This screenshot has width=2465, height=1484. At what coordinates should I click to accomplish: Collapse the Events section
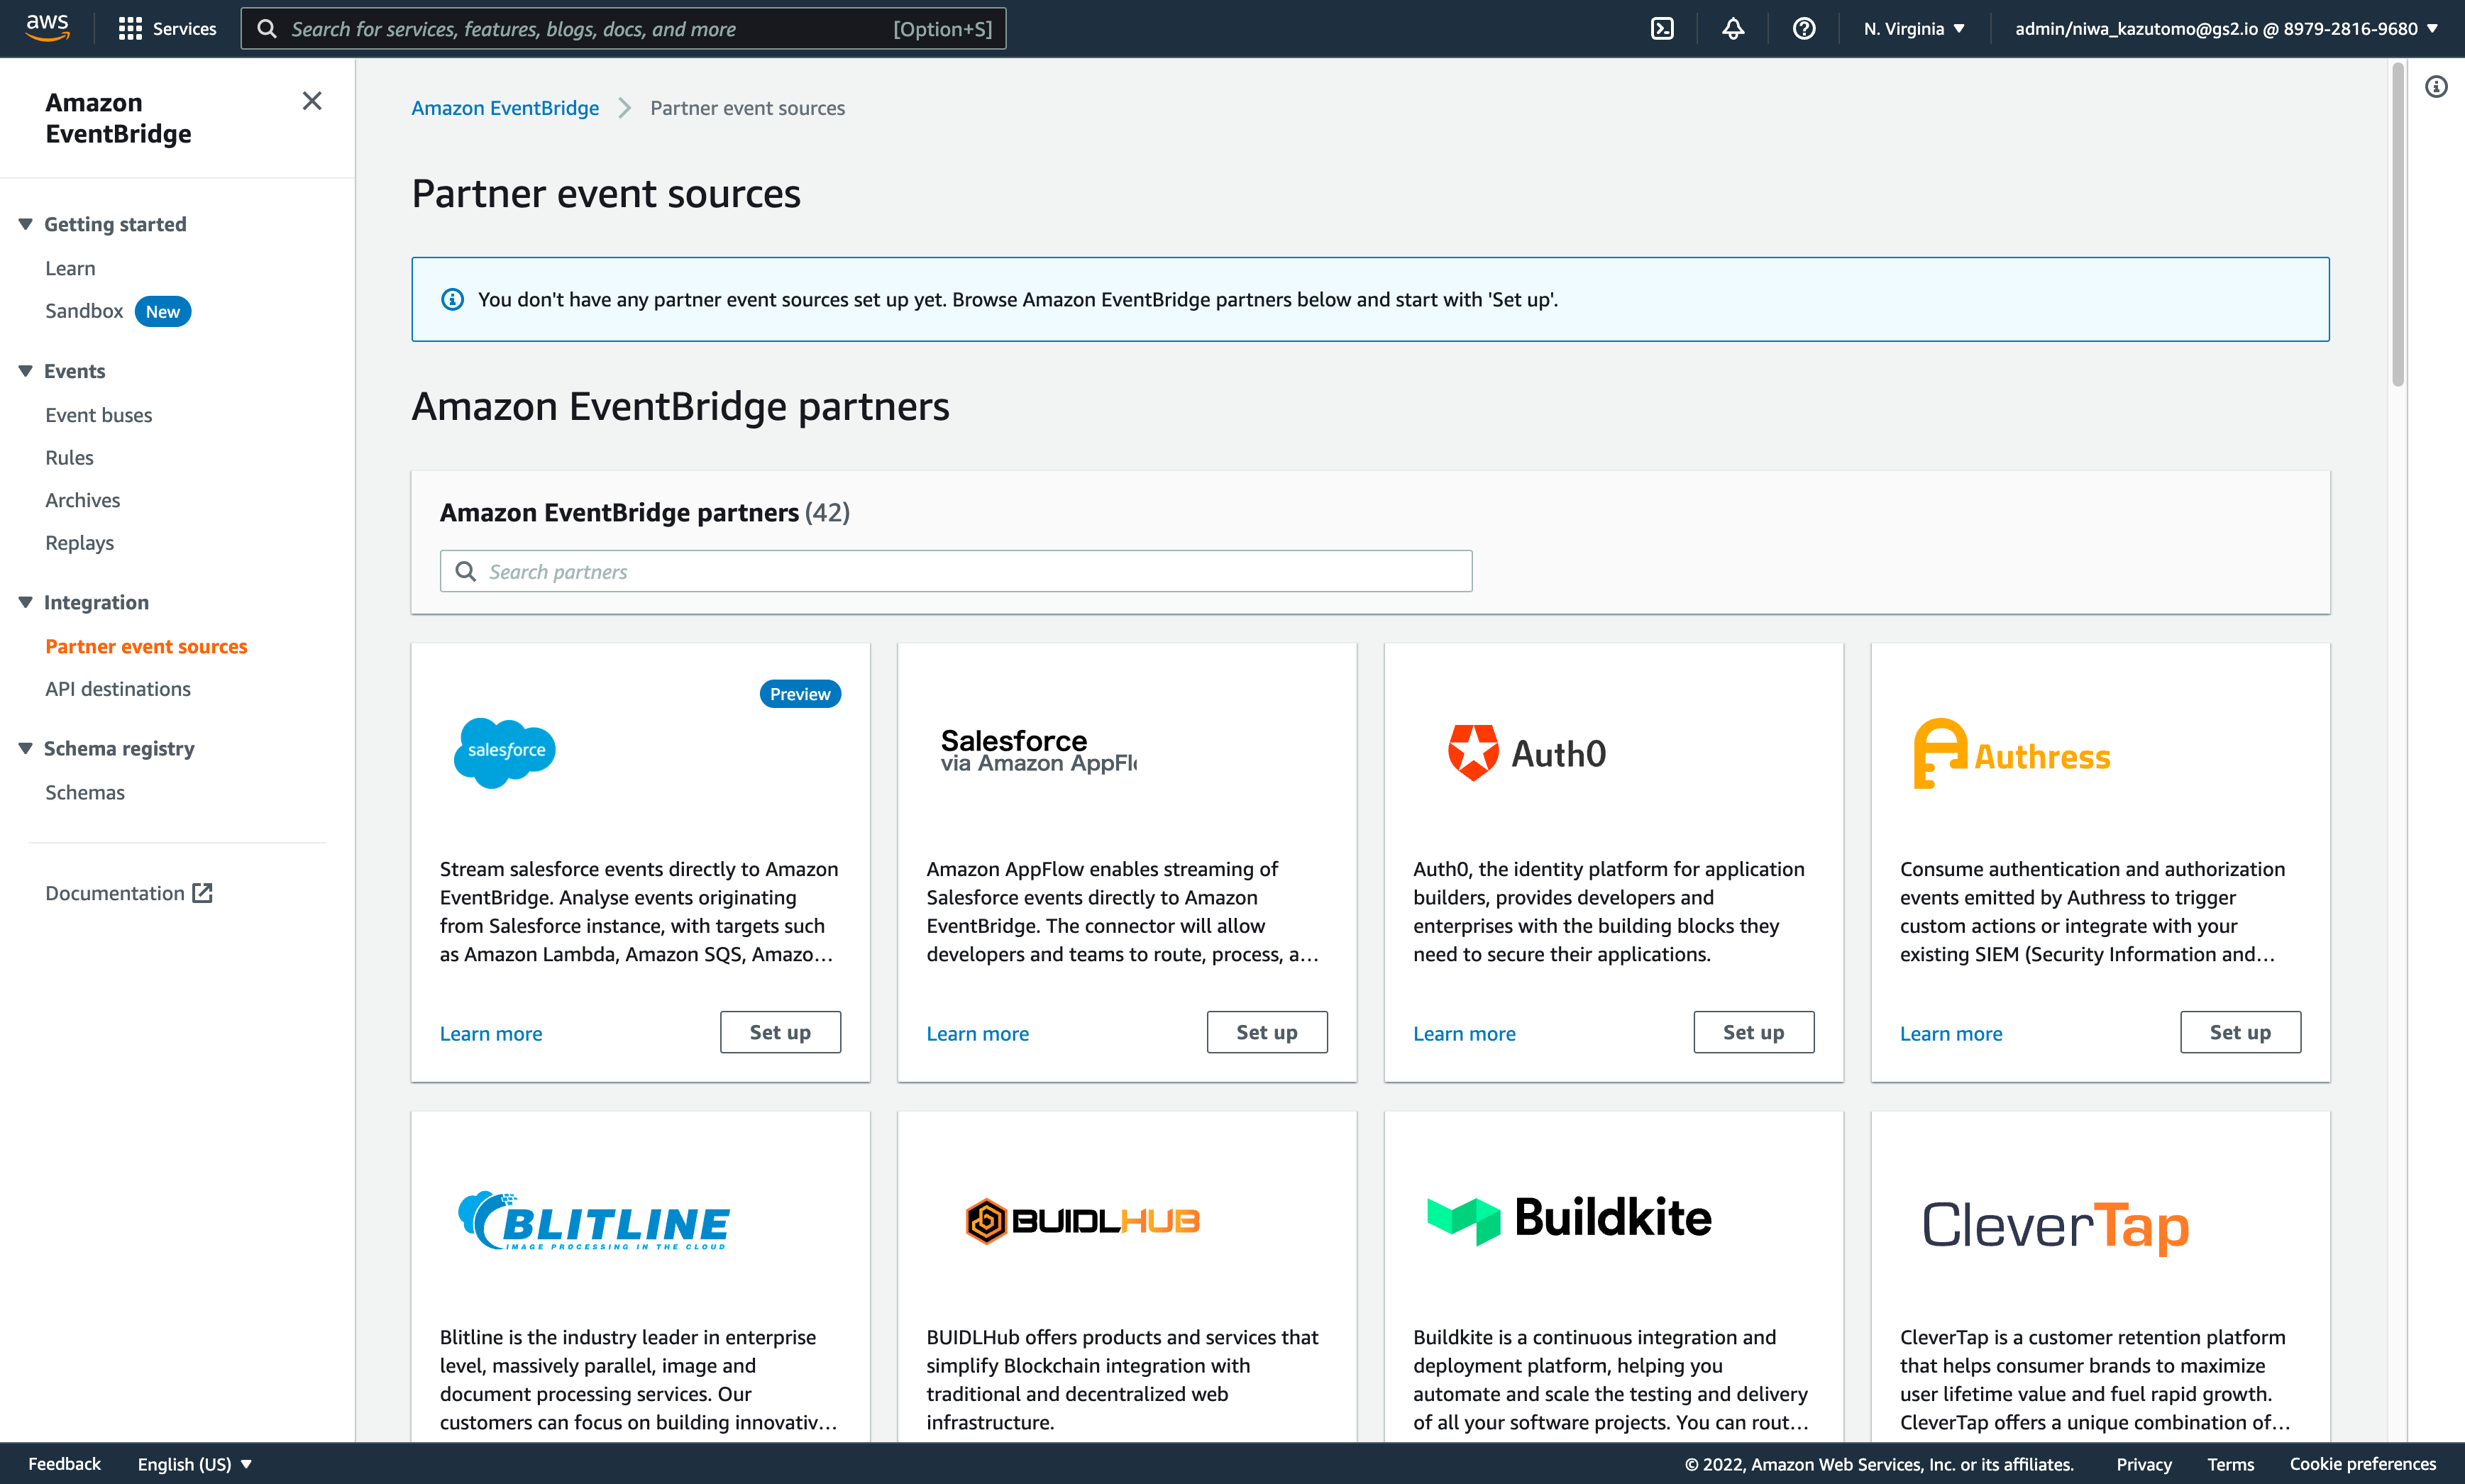pyautogui.click(x=26, y=371)
